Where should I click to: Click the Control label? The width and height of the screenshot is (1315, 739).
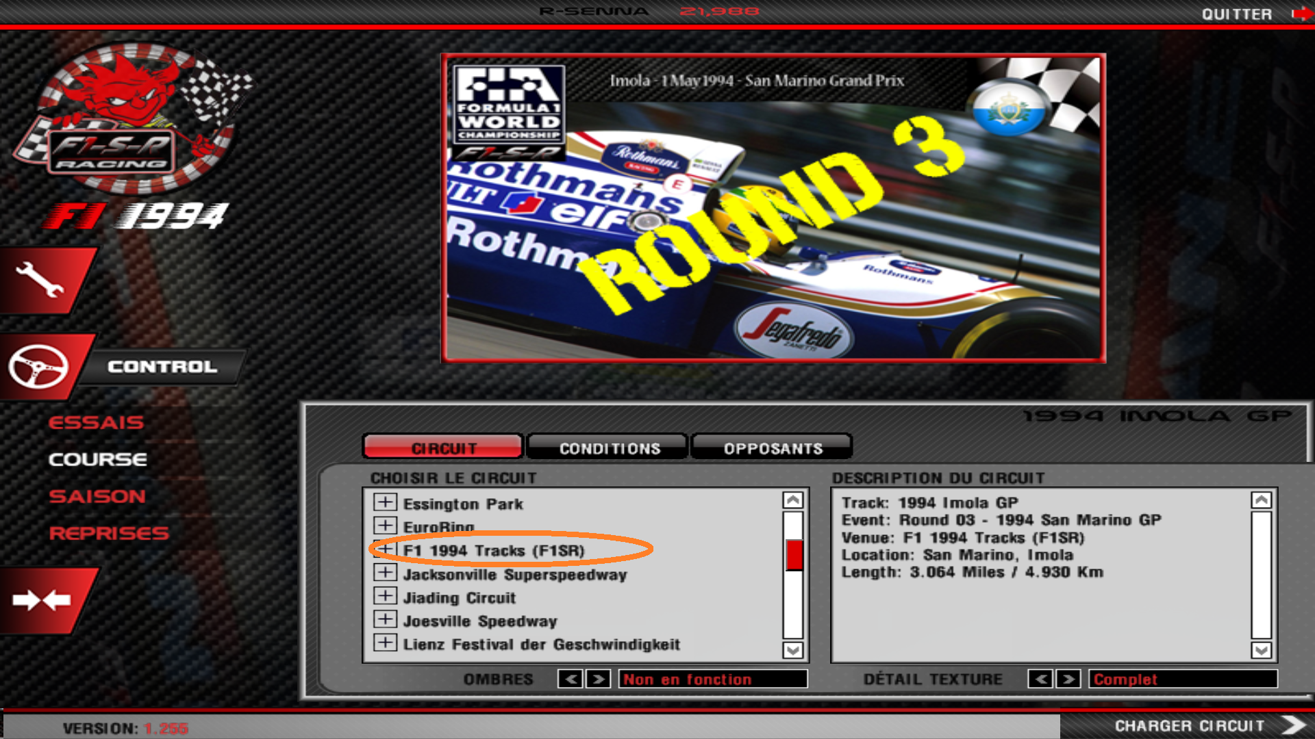tap(162, 367)
